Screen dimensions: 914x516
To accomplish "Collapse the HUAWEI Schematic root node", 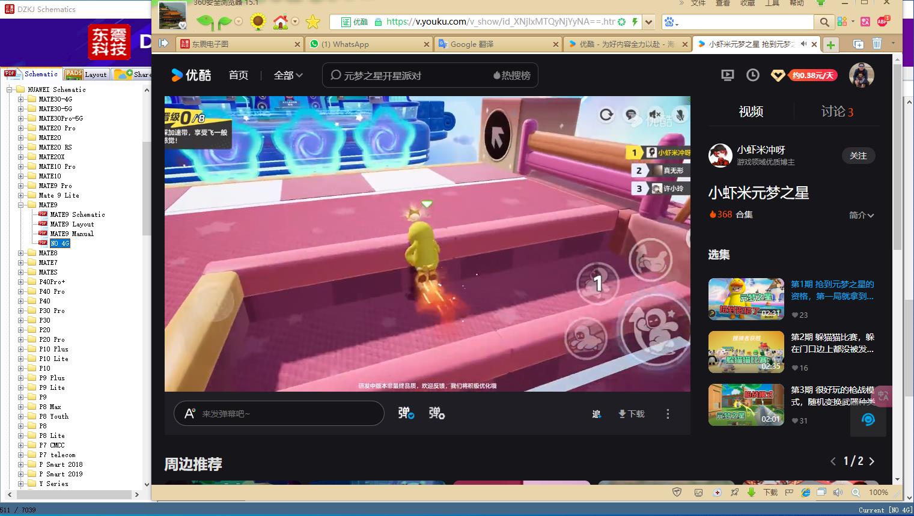I will 9,90.
